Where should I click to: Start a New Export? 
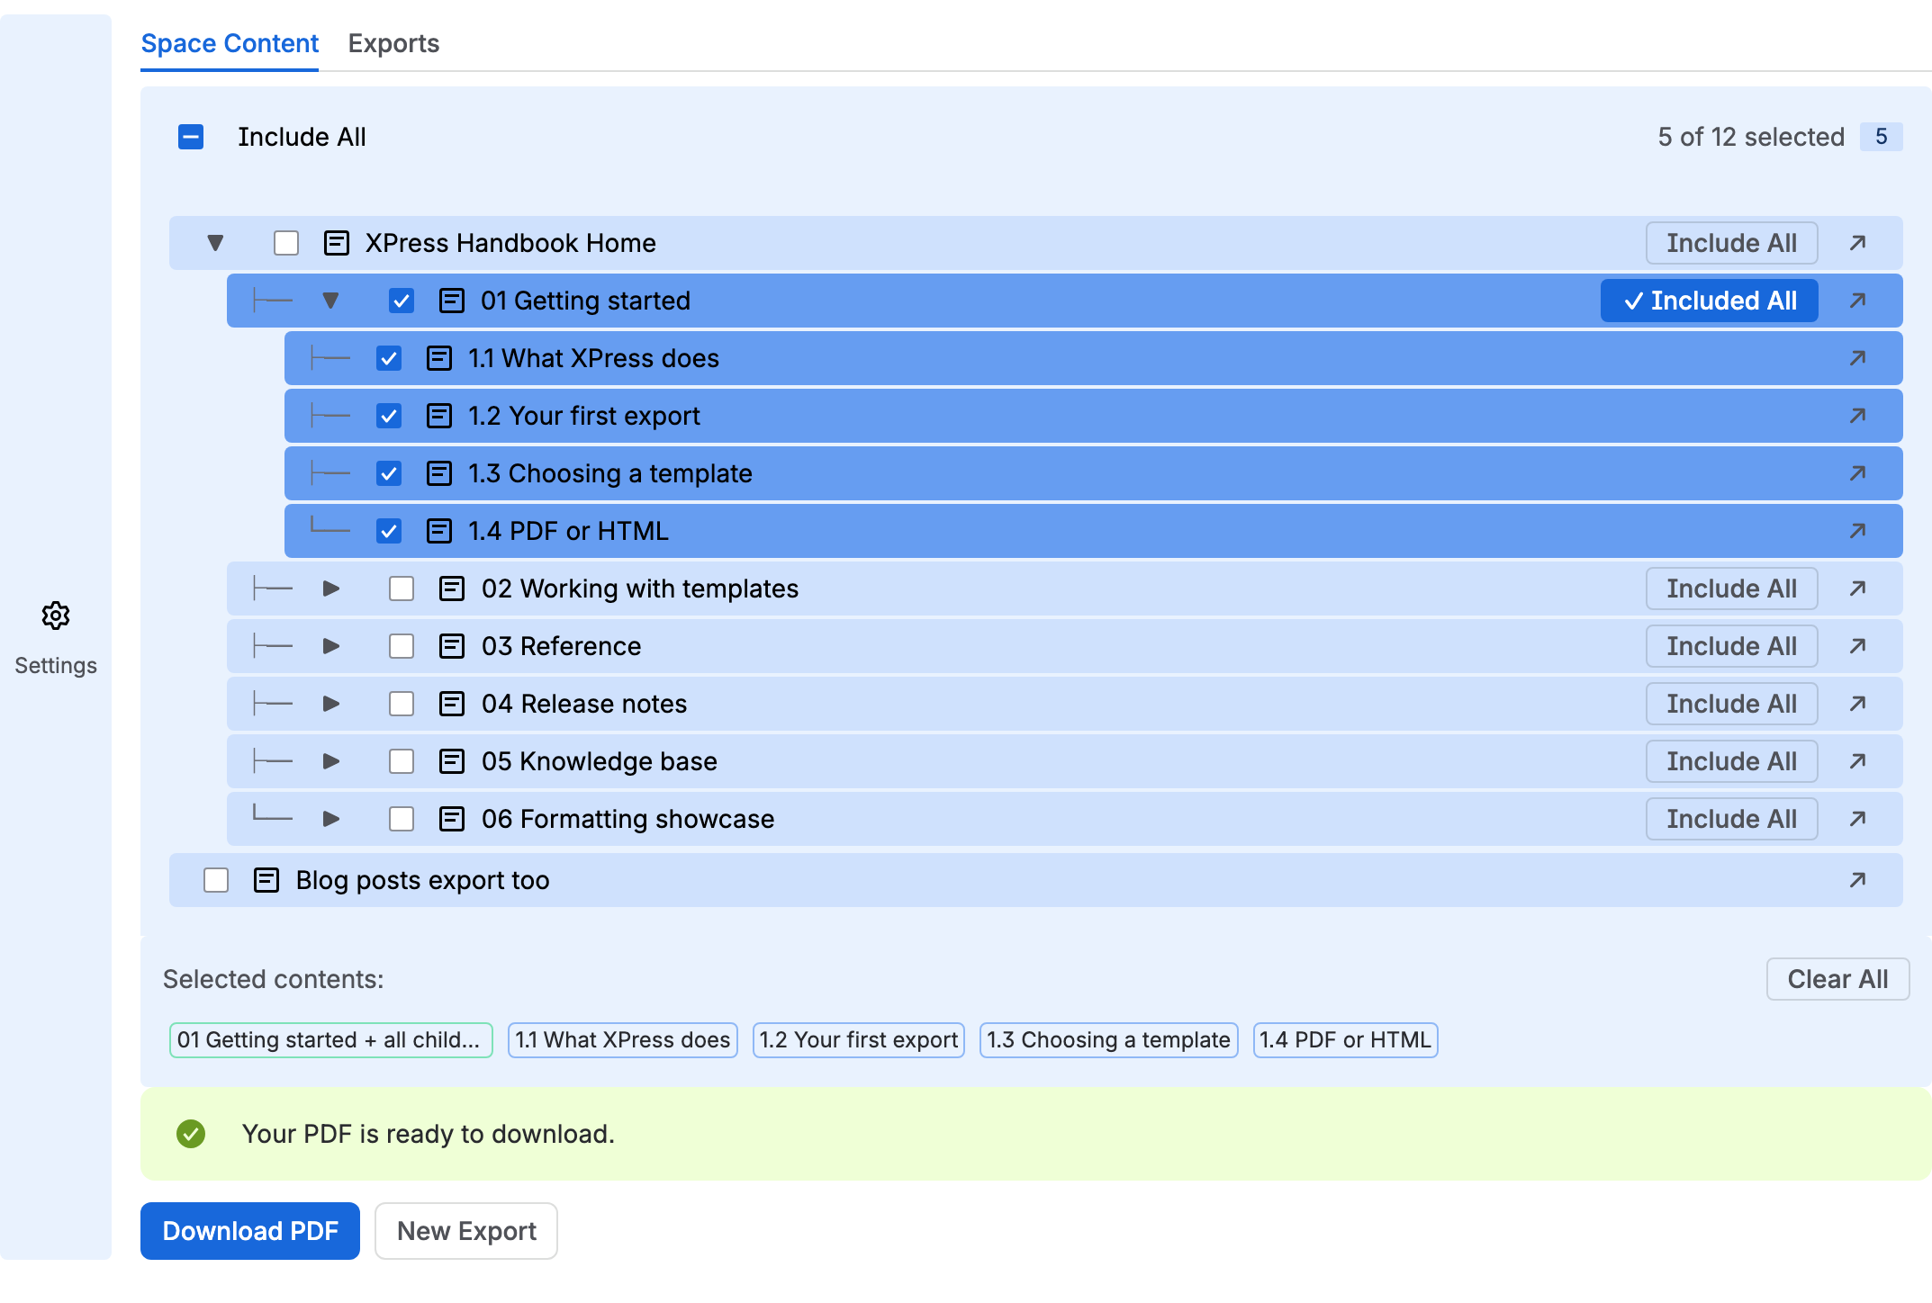[466, 1231]
